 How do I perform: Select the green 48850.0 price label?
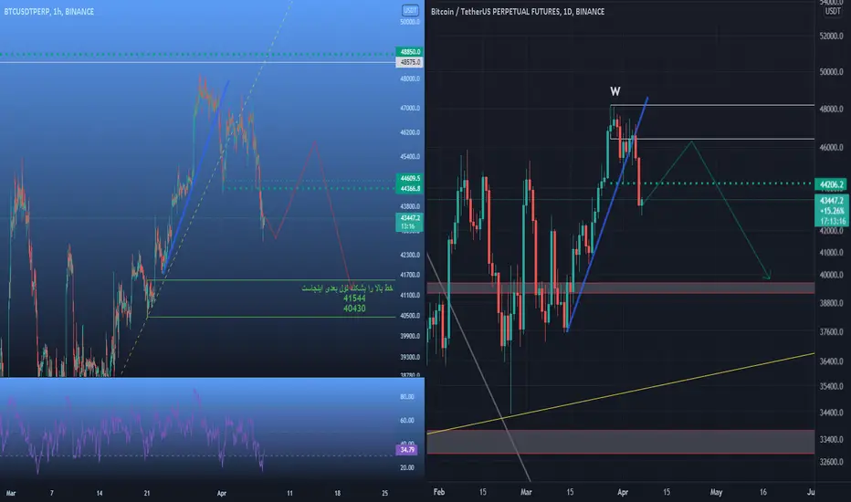click(x=410, y=52)
